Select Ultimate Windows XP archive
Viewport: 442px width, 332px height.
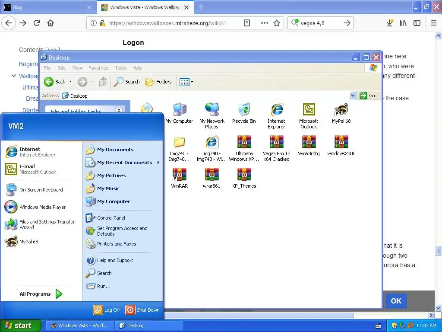click(244, 149)
